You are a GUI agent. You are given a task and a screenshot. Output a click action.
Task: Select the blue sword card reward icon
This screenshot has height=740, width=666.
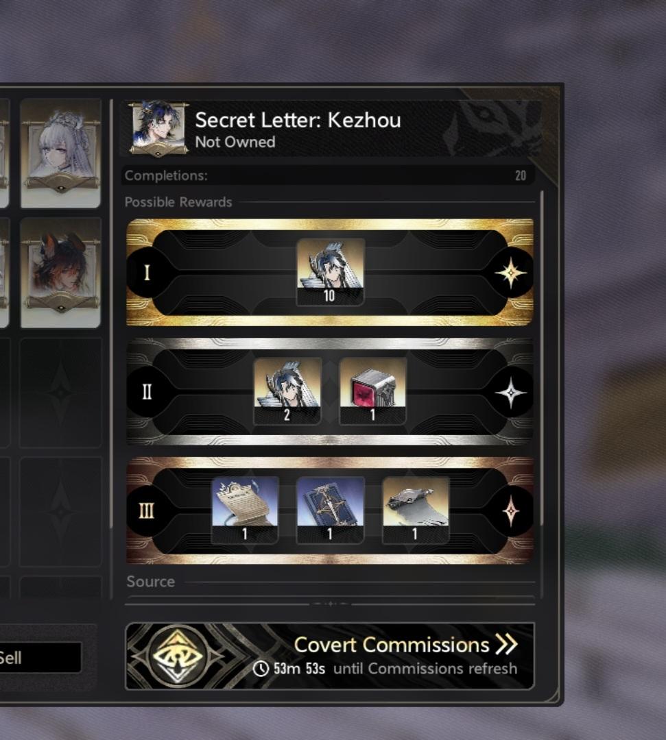(330, 510)
